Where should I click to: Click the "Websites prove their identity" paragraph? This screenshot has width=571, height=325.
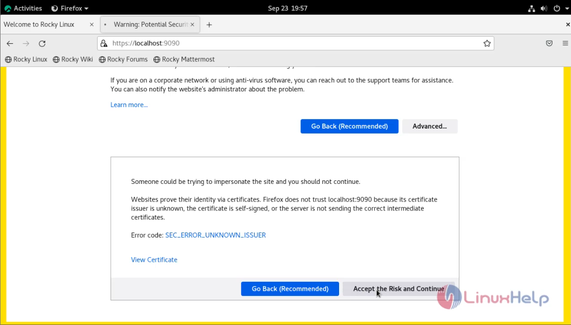pyautogui.click(x=284, y=208)
